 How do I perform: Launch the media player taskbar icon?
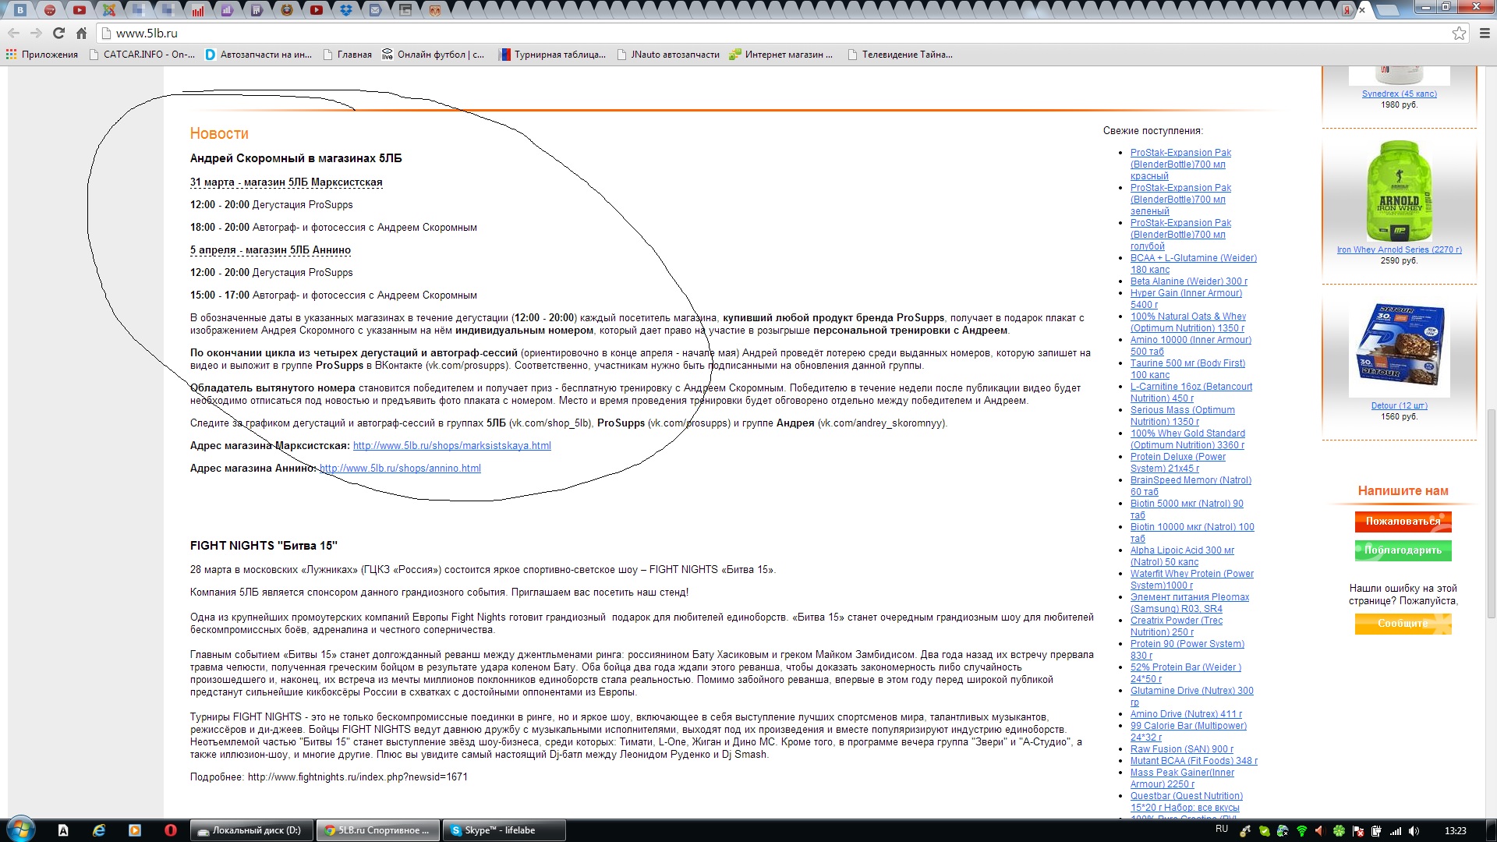pyautogui.click(x=135, y=830)
